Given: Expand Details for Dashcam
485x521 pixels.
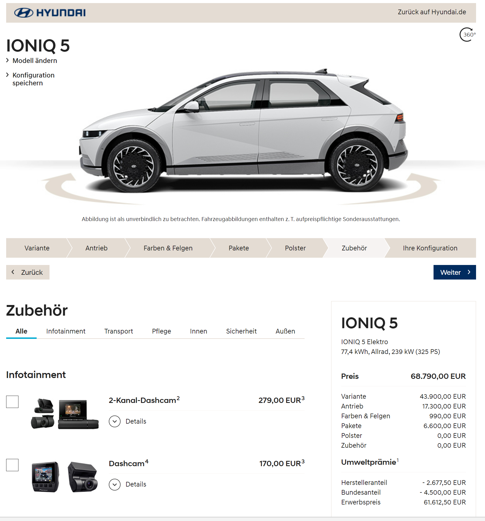Looking at the screenshot, I should click(128, 484).
